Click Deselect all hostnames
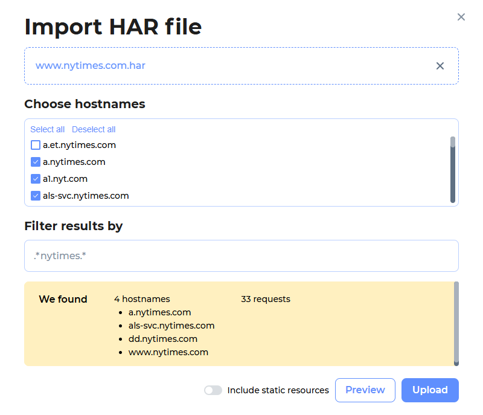483x415 pixels. point(94,129)
